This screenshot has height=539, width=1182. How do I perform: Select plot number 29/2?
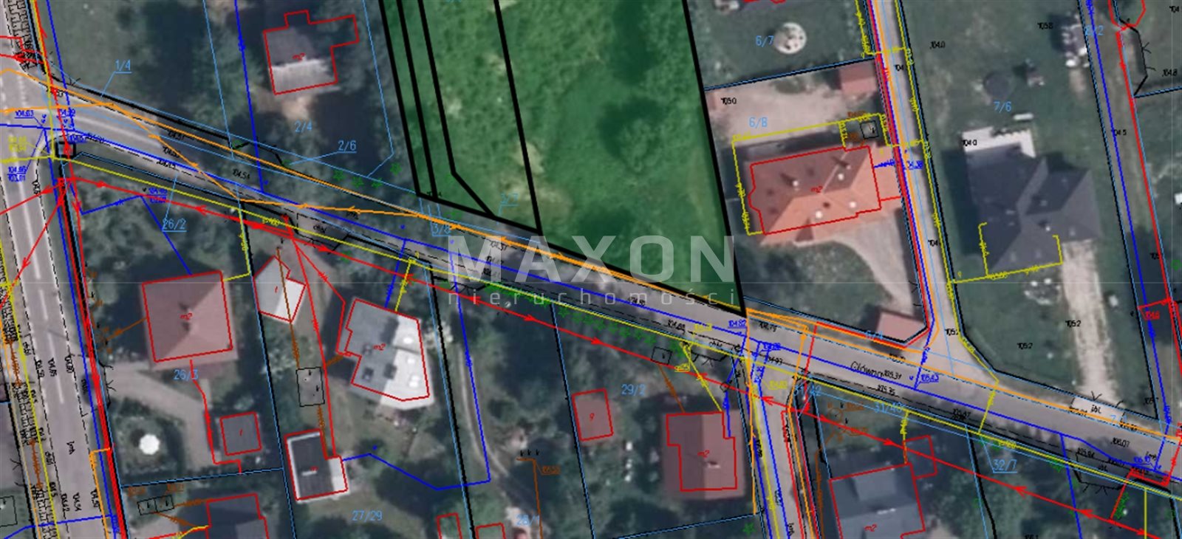[633, 389]
